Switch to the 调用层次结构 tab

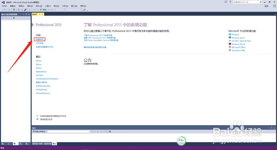37,144
